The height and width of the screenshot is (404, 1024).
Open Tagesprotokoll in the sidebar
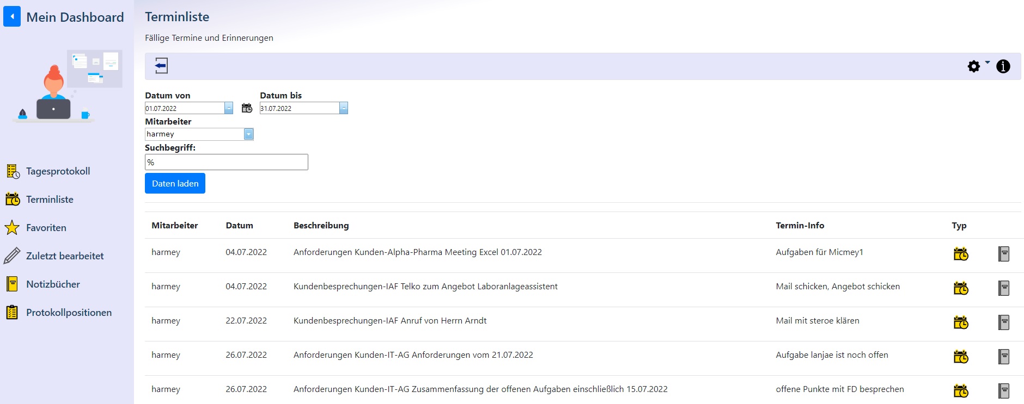[x=58, y=171]
